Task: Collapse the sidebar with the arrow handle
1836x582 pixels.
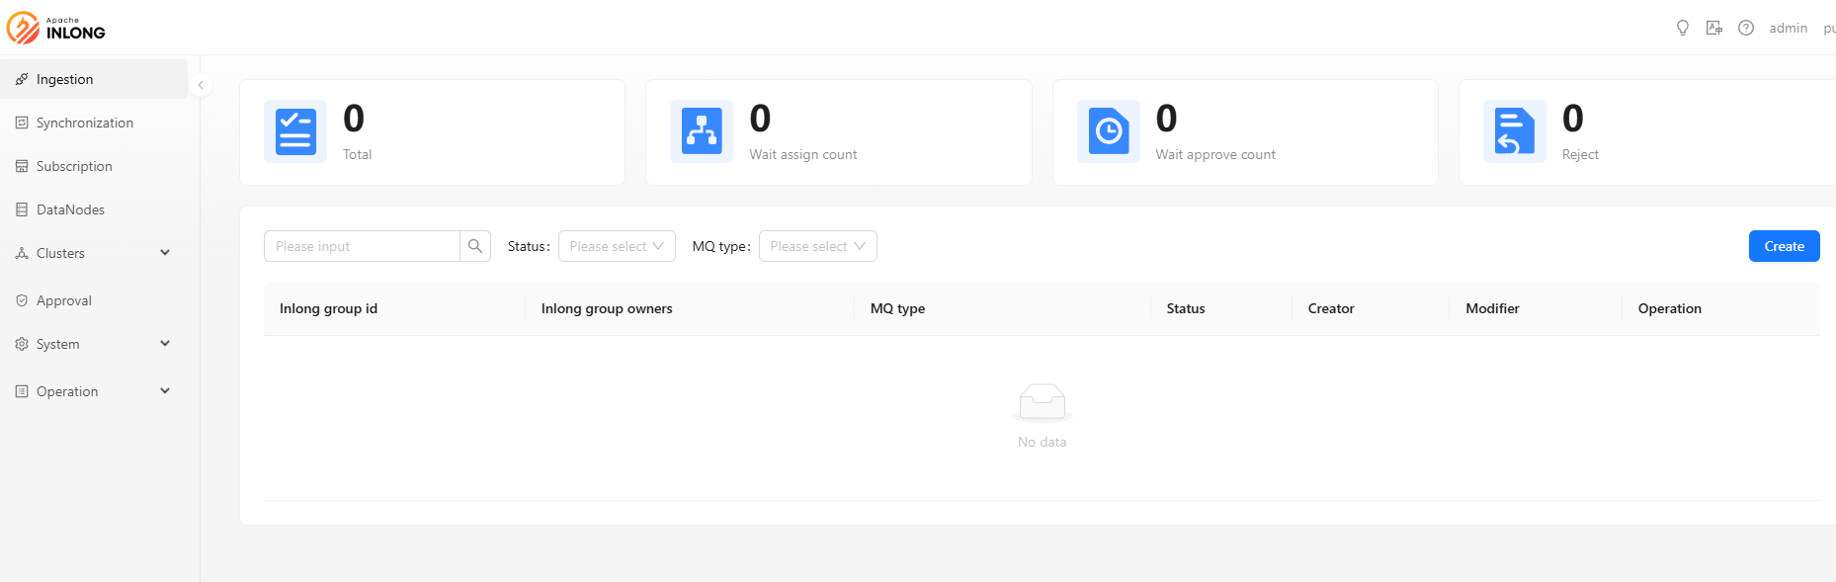Action: pos(201,85)
